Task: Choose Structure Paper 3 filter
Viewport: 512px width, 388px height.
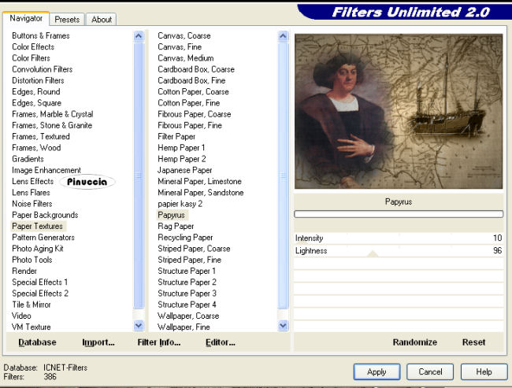Action: point(187,294)
